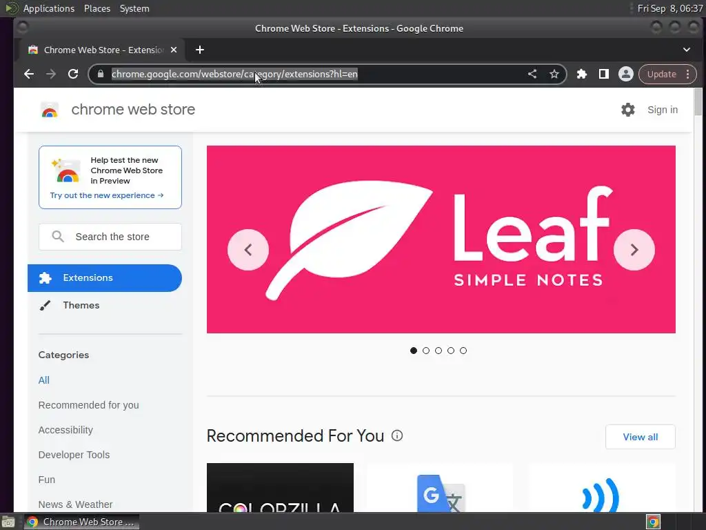Open a new tab with the plus button
706x530 pixels.
coord(200,50)
